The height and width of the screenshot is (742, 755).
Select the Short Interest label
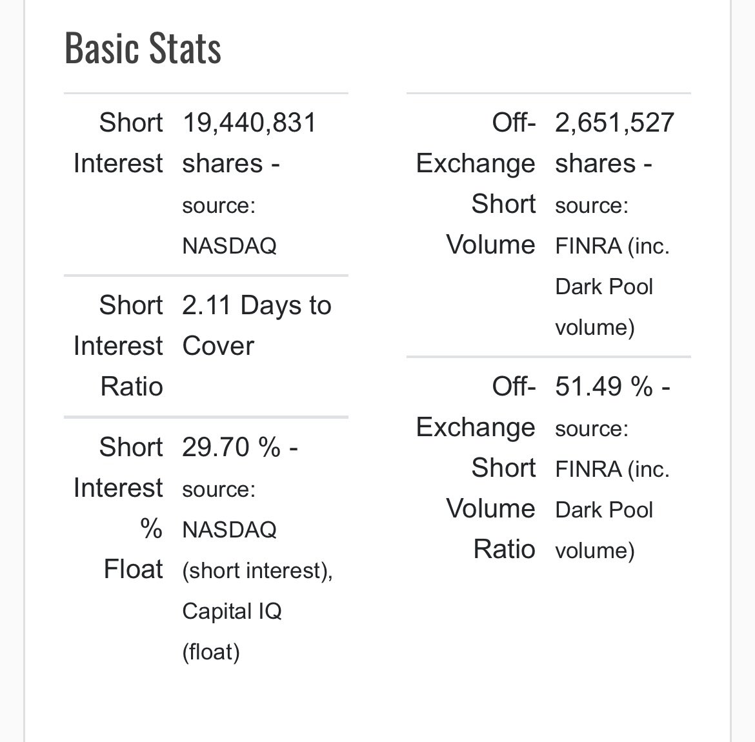point(118,143)
